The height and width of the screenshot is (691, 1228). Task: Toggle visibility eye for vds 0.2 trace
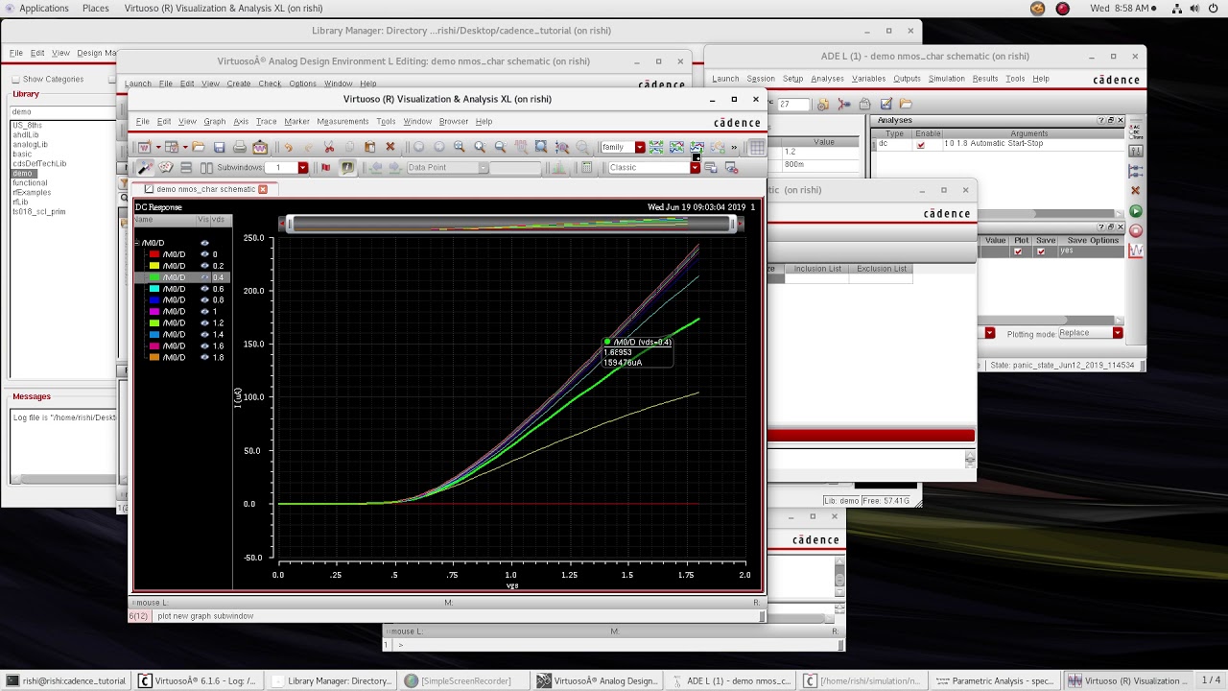(x=204, y=266)
